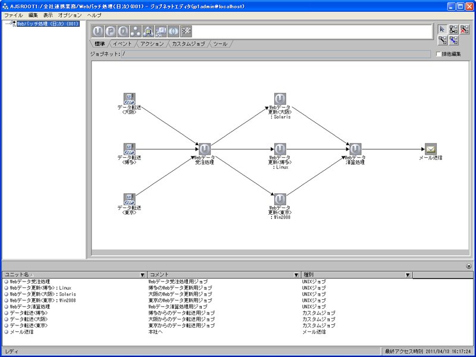The image size is (476, 357).
Task: Select the Webデータ更新<大阪>:Solaris job icon
Action: (x=280, y=99)
